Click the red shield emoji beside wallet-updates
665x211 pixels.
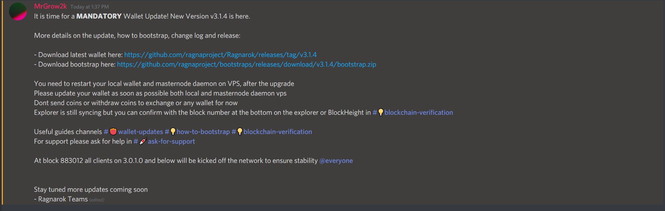point(113,132)
